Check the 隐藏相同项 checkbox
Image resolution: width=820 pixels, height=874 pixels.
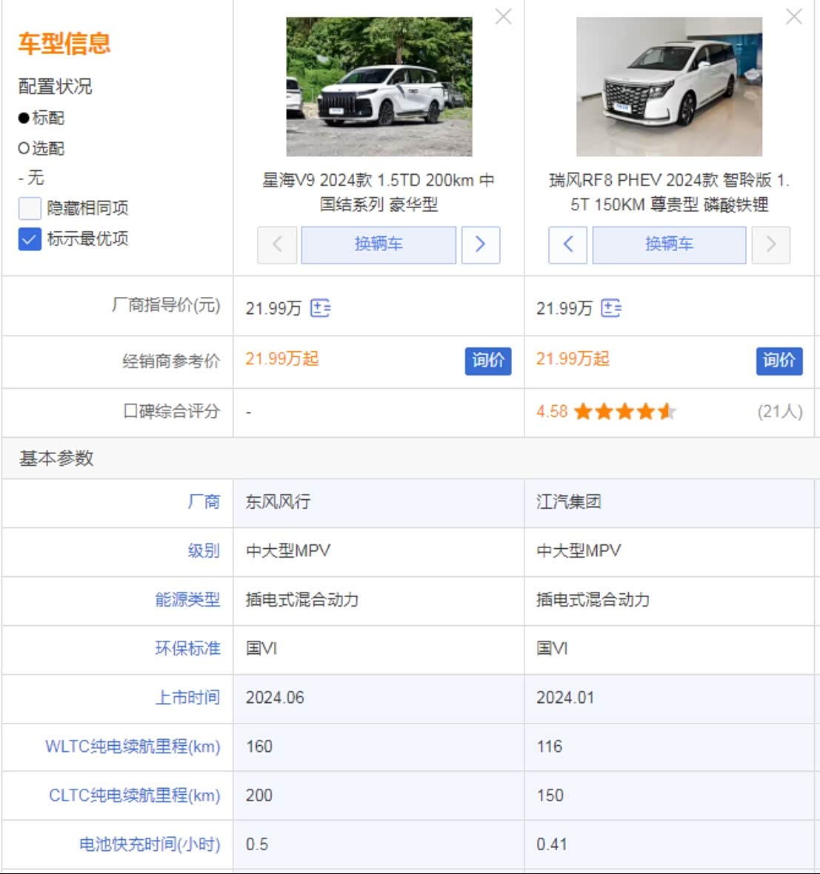point(30,208)
